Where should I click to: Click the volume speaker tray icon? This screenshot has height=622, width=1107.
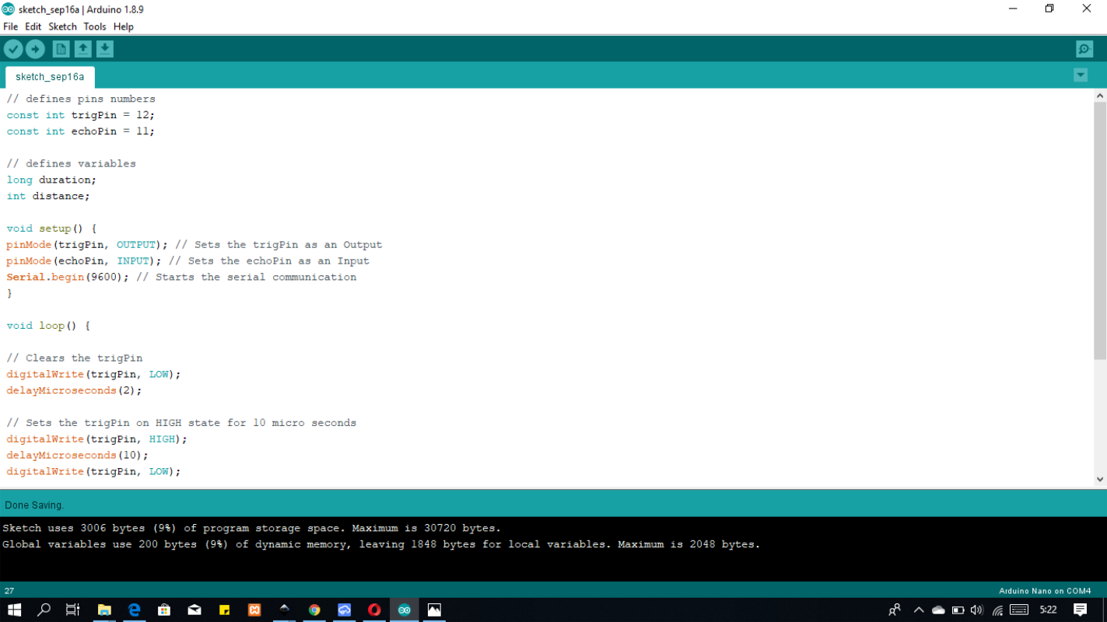(977, 610)
